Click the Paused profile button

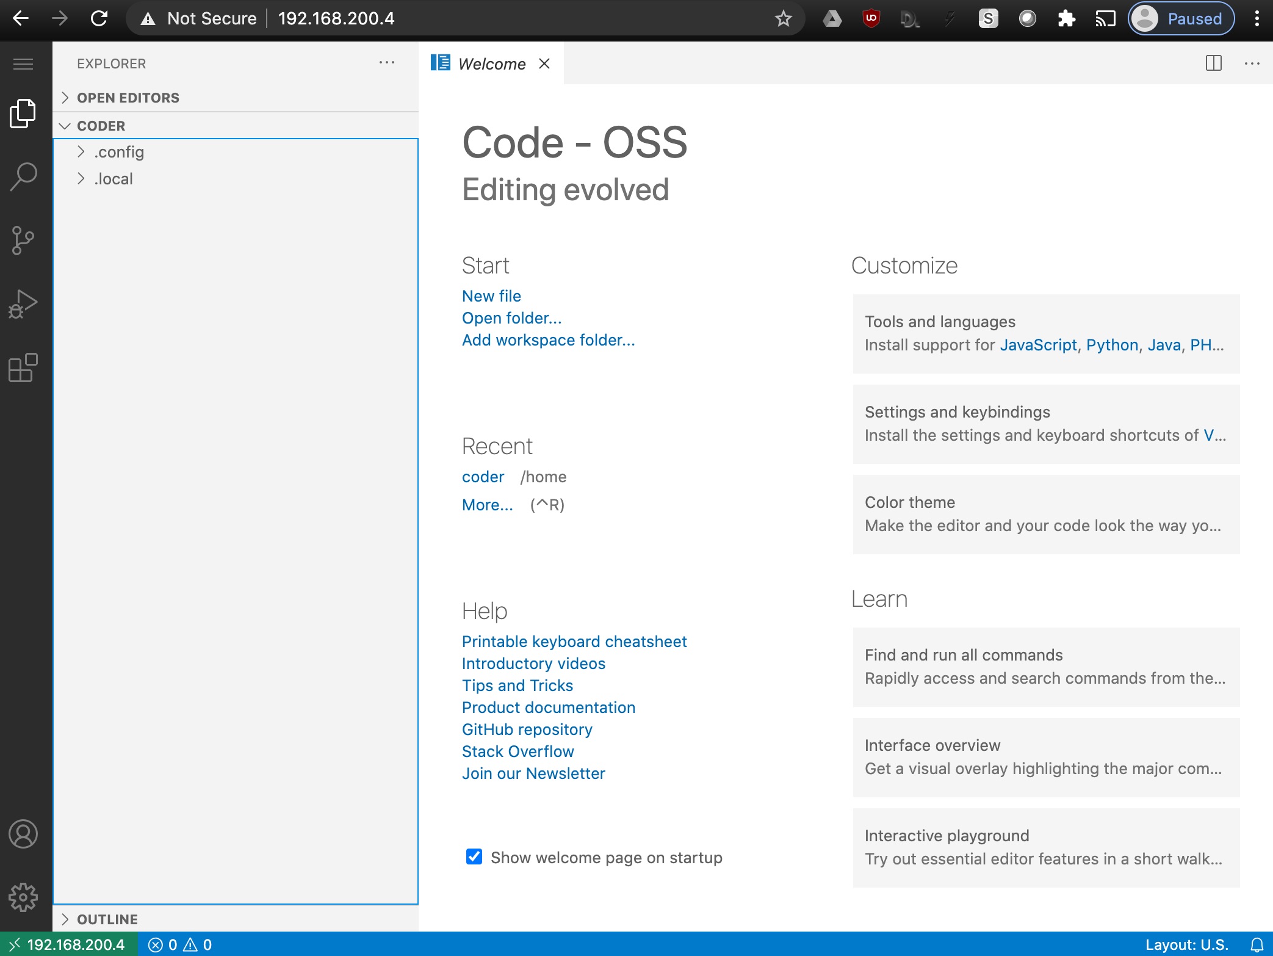(x=1181, y=19)
